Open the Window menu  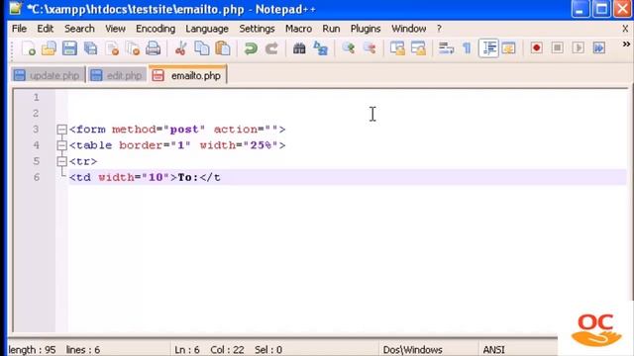click(x=409, y=29)
